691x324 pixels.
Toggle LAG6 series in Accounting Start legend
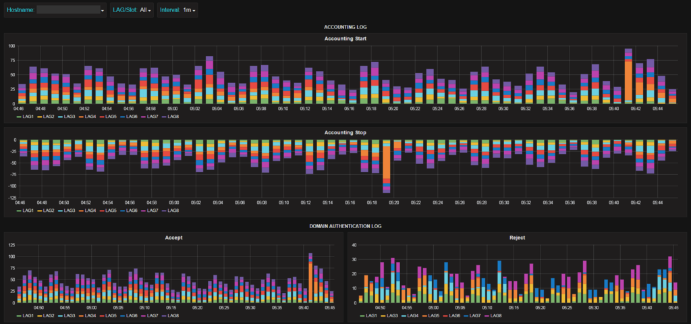coord(128,116)
